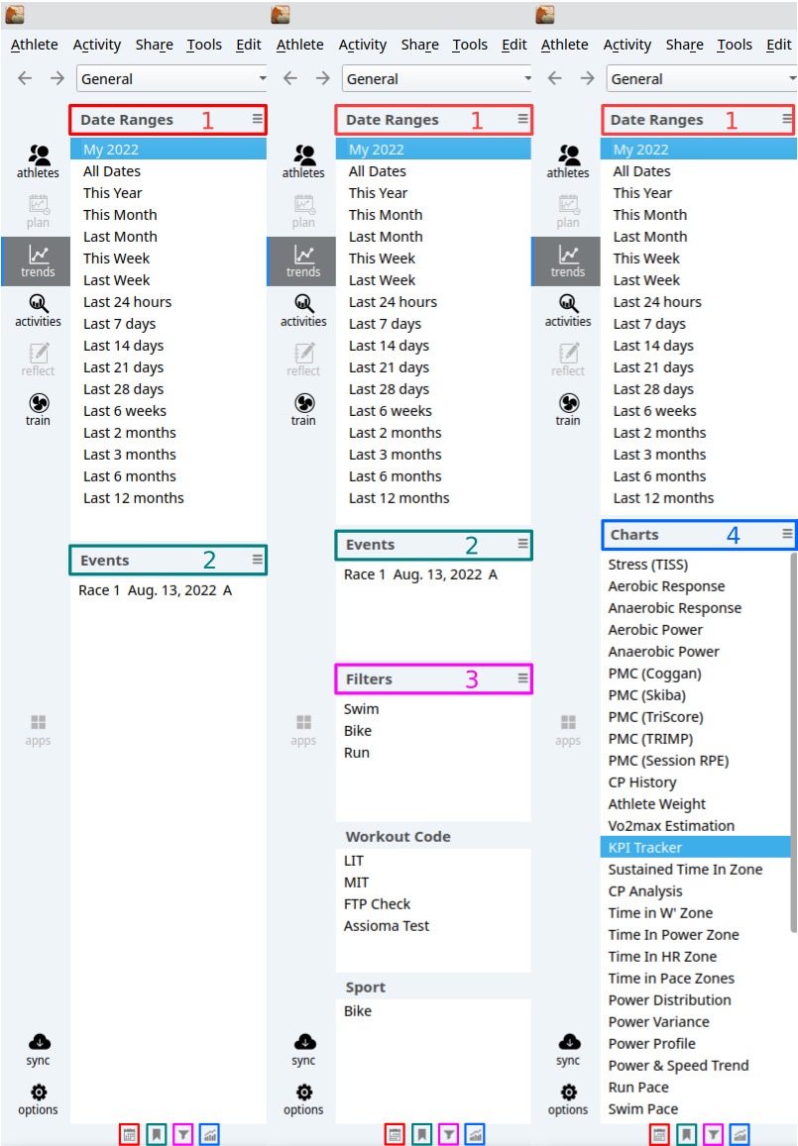This screenshot has width=798, height=1146.
Task: Toggle filters funnel icon, left panel bottom
Action: point(182,1134)
